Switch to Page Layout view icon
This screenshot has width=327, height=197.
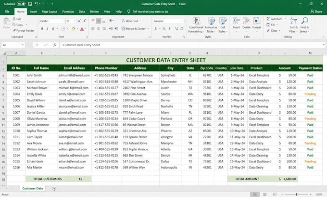pyautogui.click(x=264, y=194)
